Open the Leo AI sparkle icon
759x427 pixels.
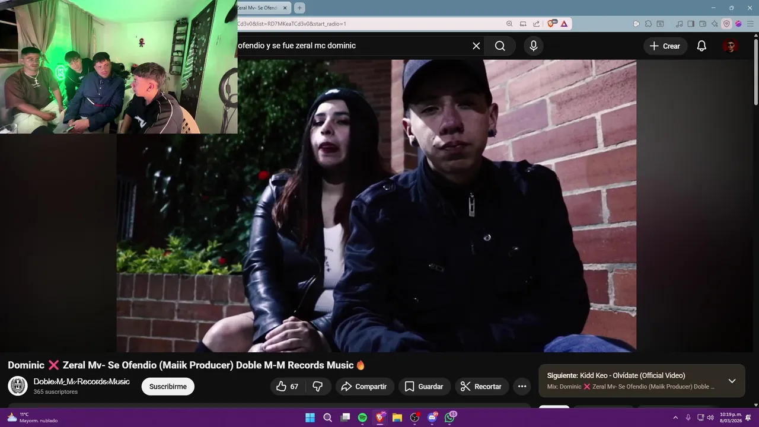coord(715,24)
